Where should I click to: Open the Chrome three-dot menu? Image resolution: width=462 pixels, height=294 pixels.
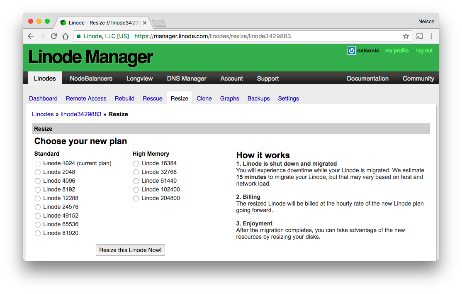pos(431,36)
